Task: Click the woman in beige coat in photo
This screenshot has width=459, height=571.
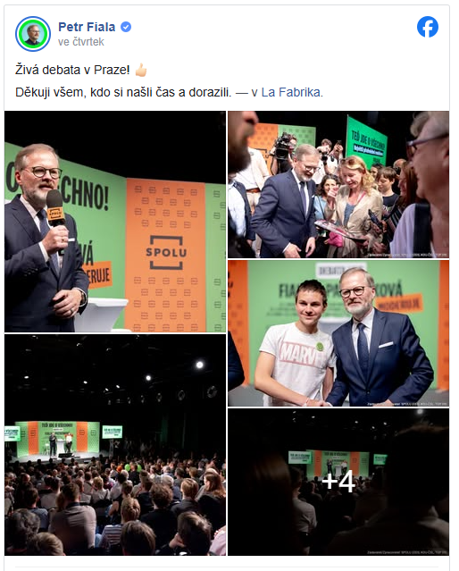Action: (352, 206)
